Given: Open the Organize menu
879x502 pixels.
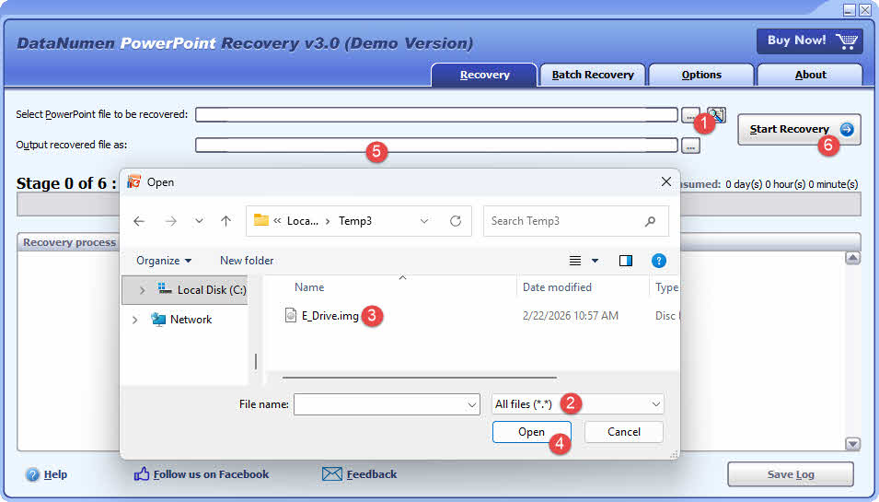Looking at the screenshot, I should point(164,261).
